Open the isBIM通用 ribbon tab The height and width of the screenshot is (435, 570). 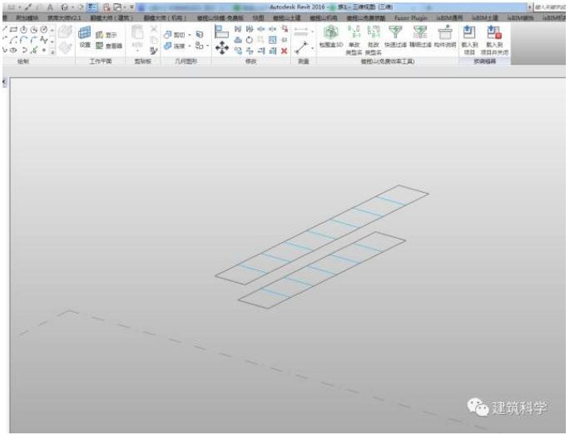(449, 17)
